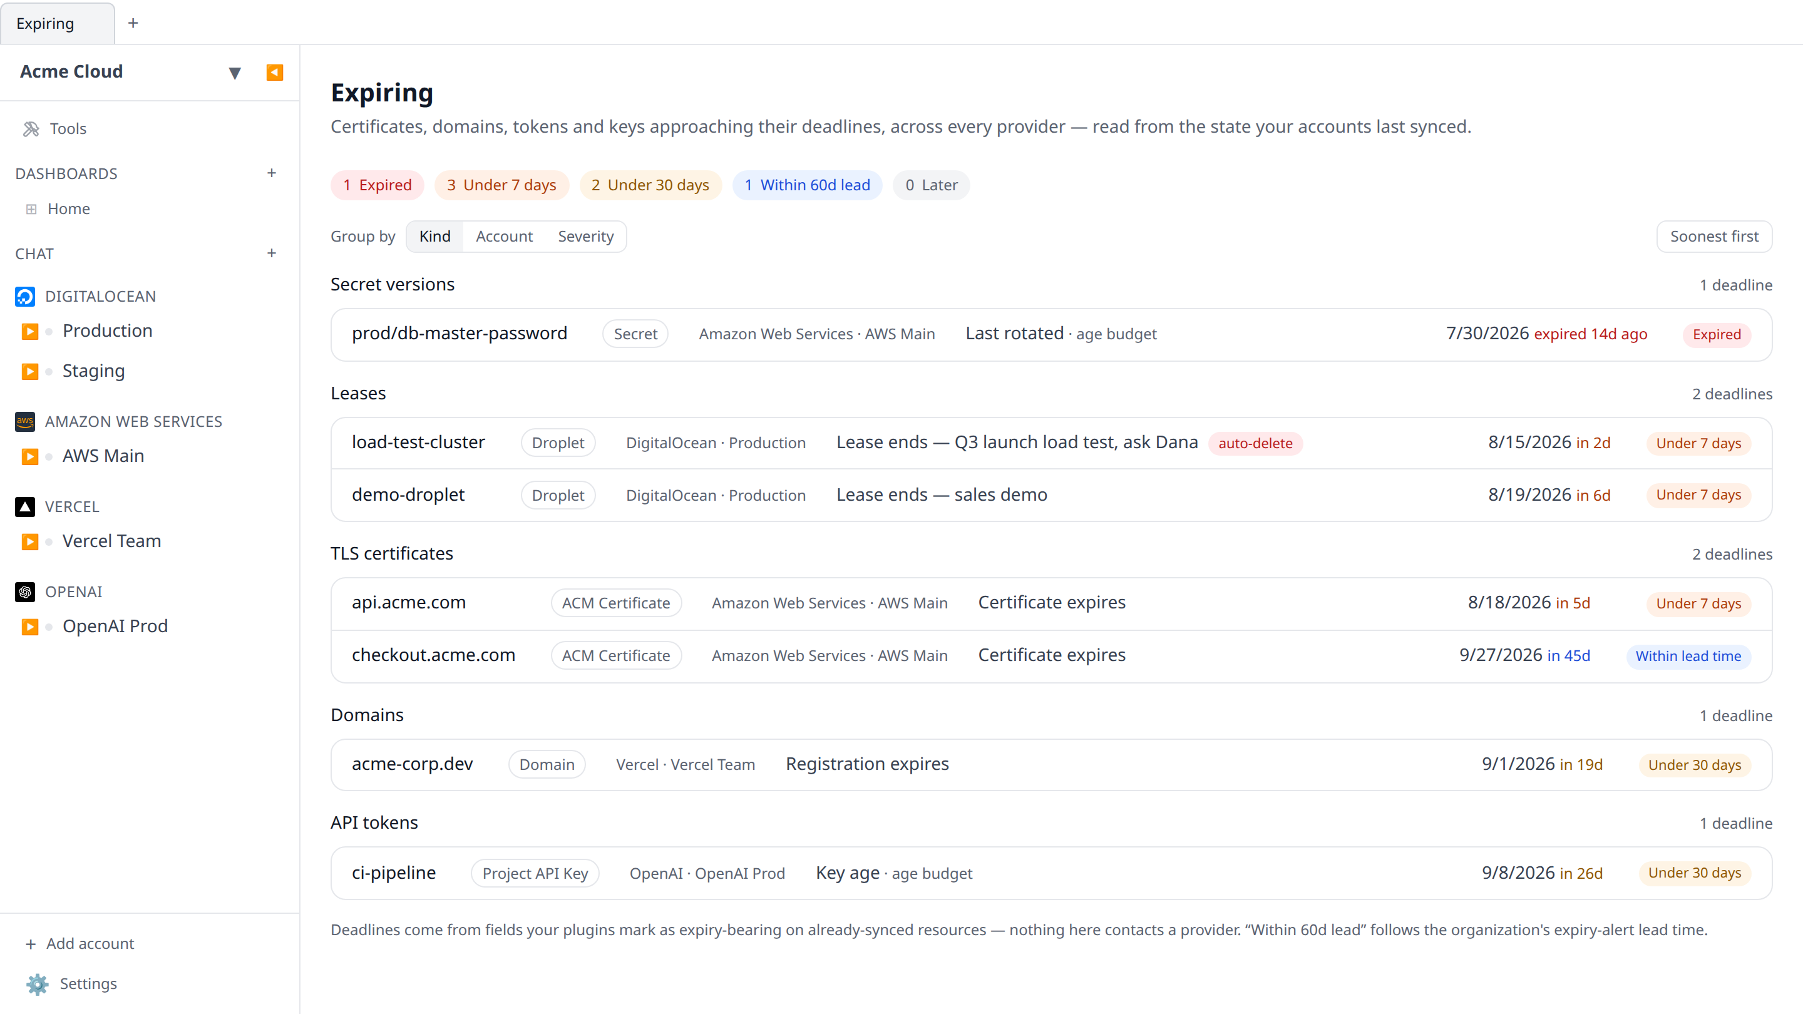The height and width of the screenshot is (1014, 1803).
Task: Click the TLS certificates group heading
Action: pyautogui.click(x=392, y=553)
